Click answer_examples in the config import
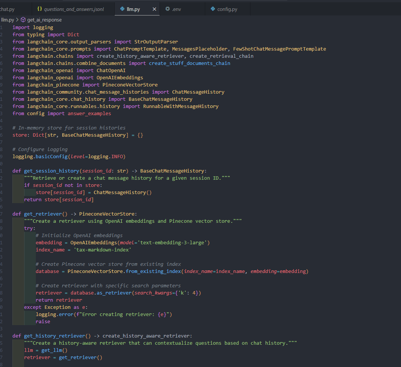 click(89, 113)
